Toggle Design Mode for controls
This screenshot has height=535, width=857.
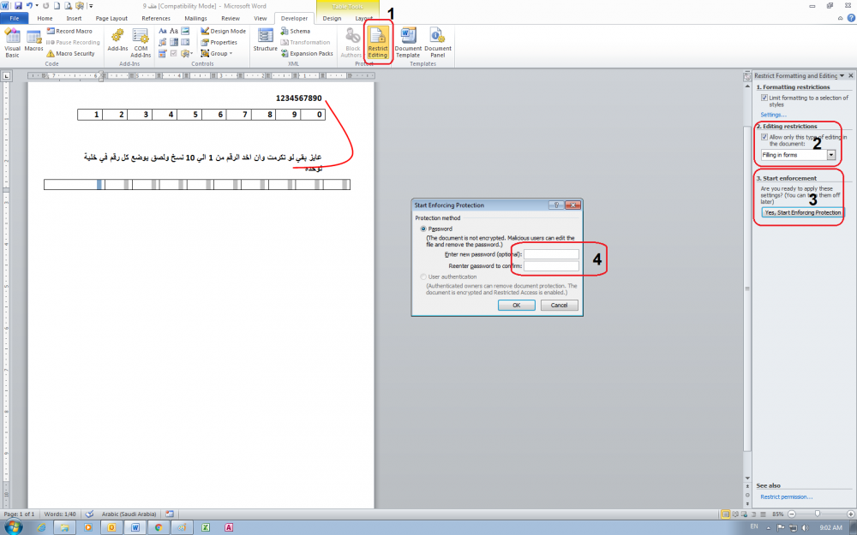tap(223, 31)
